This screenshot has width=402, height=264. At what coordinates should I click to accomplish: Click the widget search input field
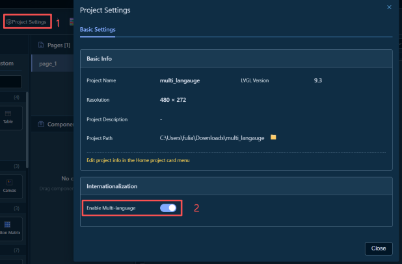(x=10, y=82)
